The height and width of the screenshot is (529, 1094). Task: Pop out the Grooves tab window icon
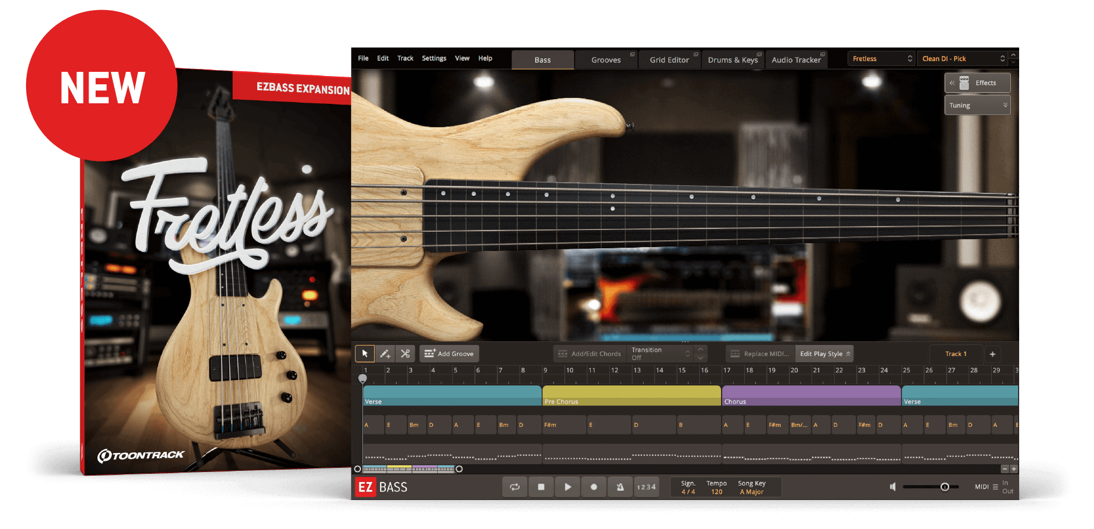[x=633, y=54]
